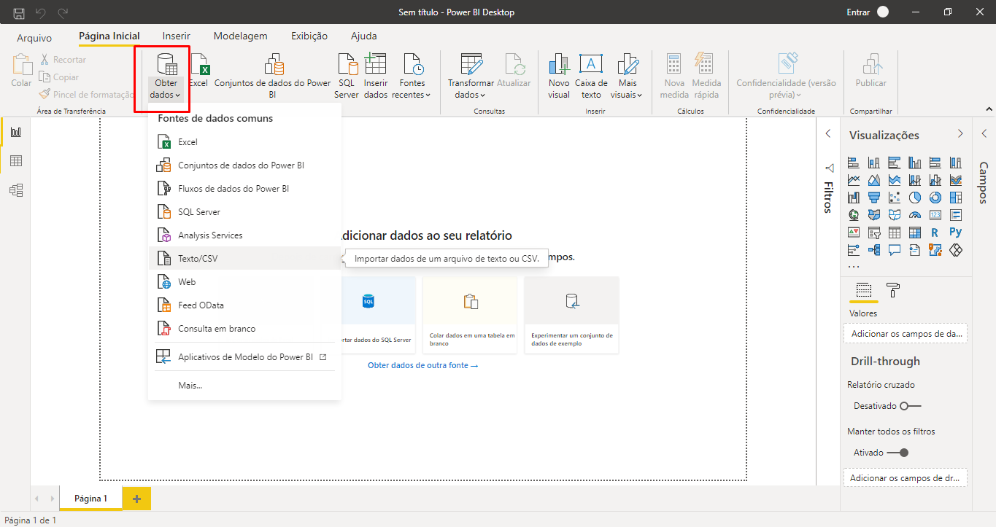Viewport: 996px width, 527px height.
Task: Select Feed OData in the menu
Action: 244,305
